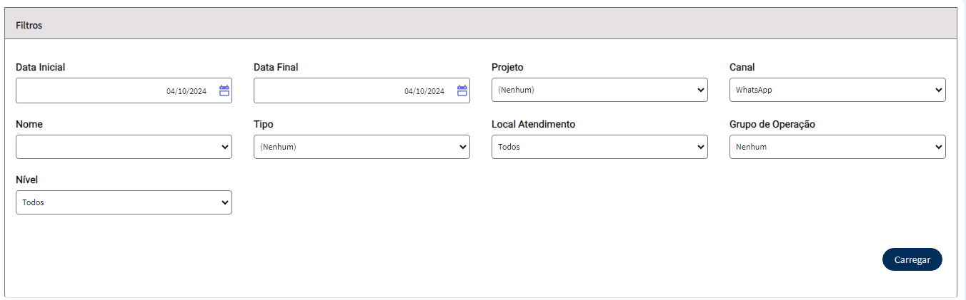Click the Data Inicial date field
The height and width of the screenshot is (300, 966).
[x=124, y=90]
